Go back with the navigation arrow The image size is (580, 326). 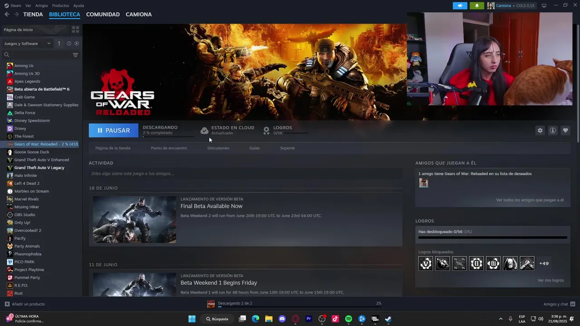[7, 14]
